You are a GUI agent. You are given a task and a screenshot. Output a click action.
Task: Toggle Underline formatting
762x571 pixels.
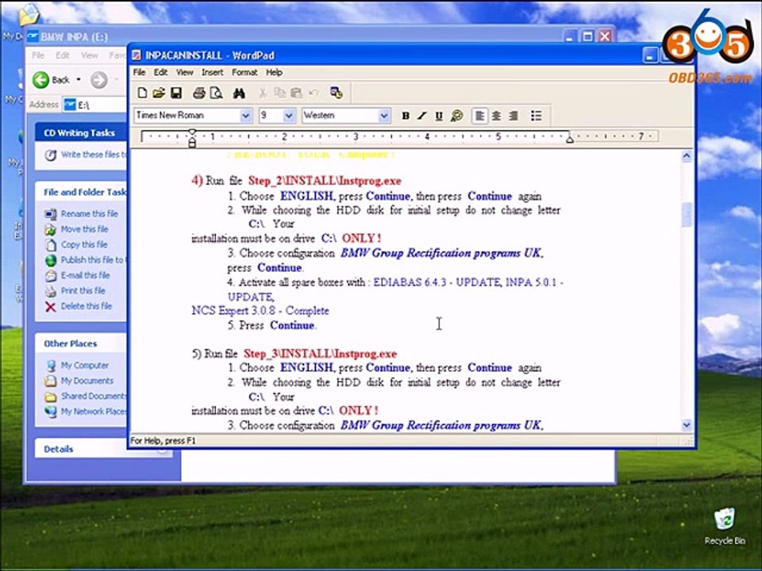tap(439, 116)
